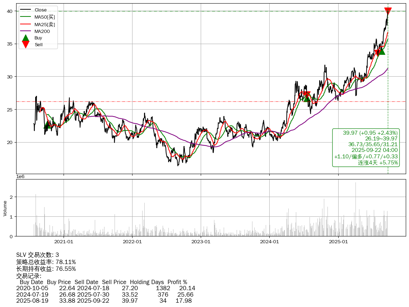Viewport: 409px width, 307px height.
Task: Click the 2025-01 x-axis date label
Action: point(338,242)
